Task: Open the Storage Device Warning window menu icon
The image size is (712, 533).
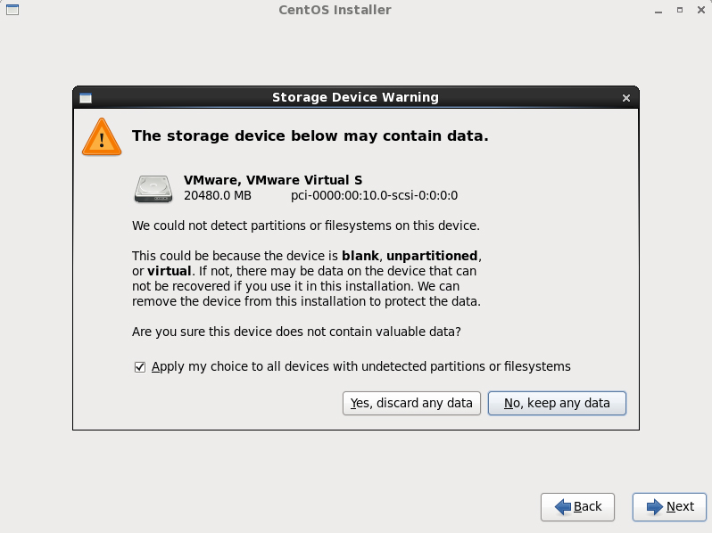Action: 86,98
